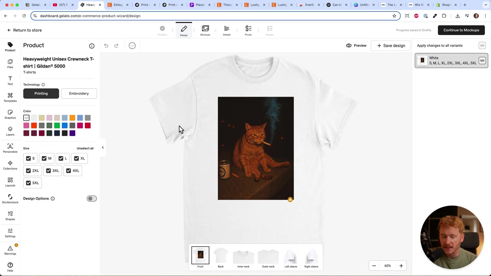Open the Shapes panel
Image resolution: width=491 pixels, height=276 pixels.
coord(10,216)
